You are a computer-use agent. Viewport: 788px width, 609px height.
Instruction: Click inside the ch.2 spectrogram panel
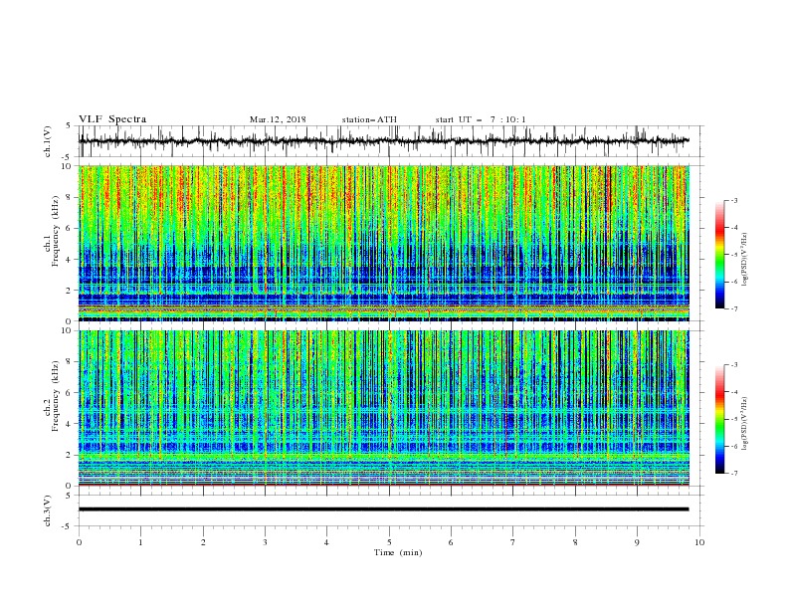click(x=383, y=408)
